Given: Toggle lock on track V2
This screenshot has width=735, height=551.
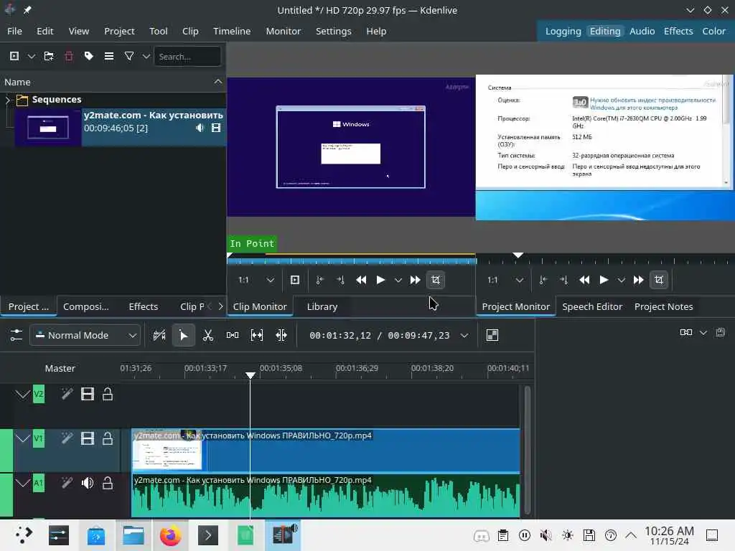Looking at the screenshot, I should (x=108, y=394).
